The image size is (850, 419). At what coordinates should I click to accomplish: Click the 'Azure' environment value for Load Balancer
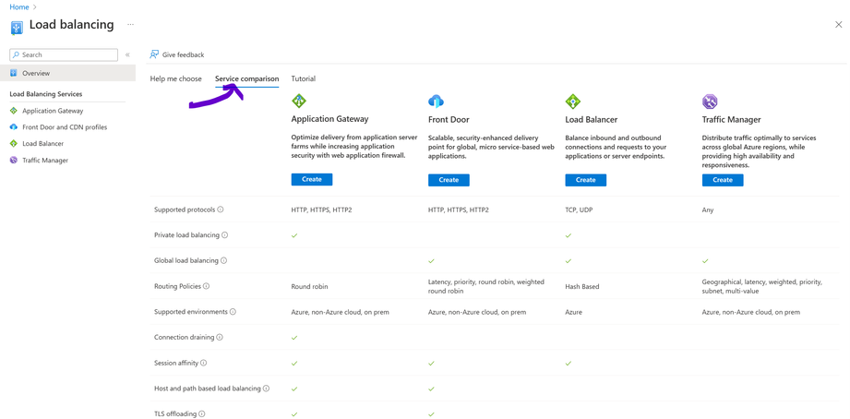coord(574,312)
